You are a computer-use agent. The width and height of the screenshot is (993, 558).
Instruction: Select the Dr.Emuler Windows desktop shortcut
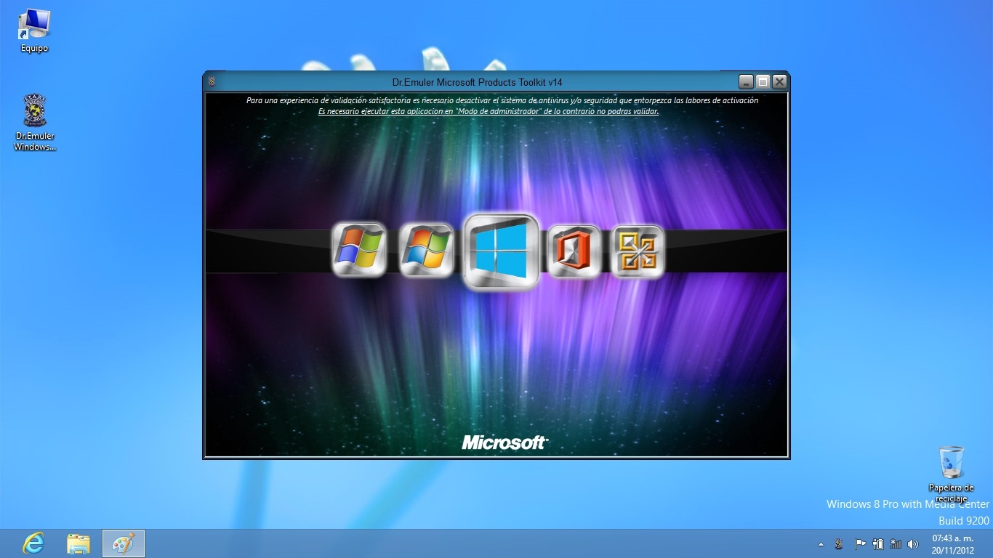point(35,122)
